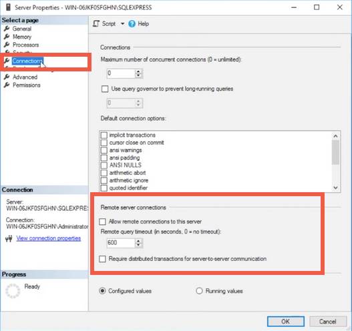
Task: Open the Permissions page
Action: [27, 85]
